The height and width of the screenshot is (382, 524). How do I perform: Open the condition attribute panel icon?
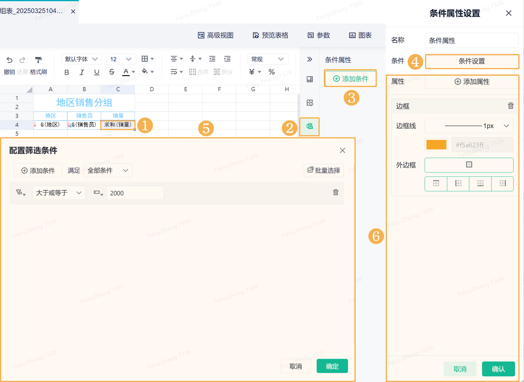coord(310,127)
